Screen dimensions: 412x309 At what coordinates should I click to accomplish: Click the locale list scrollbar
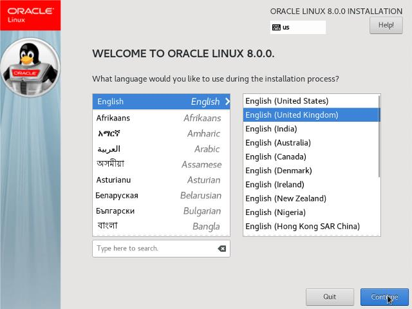[x=379, y=136]
